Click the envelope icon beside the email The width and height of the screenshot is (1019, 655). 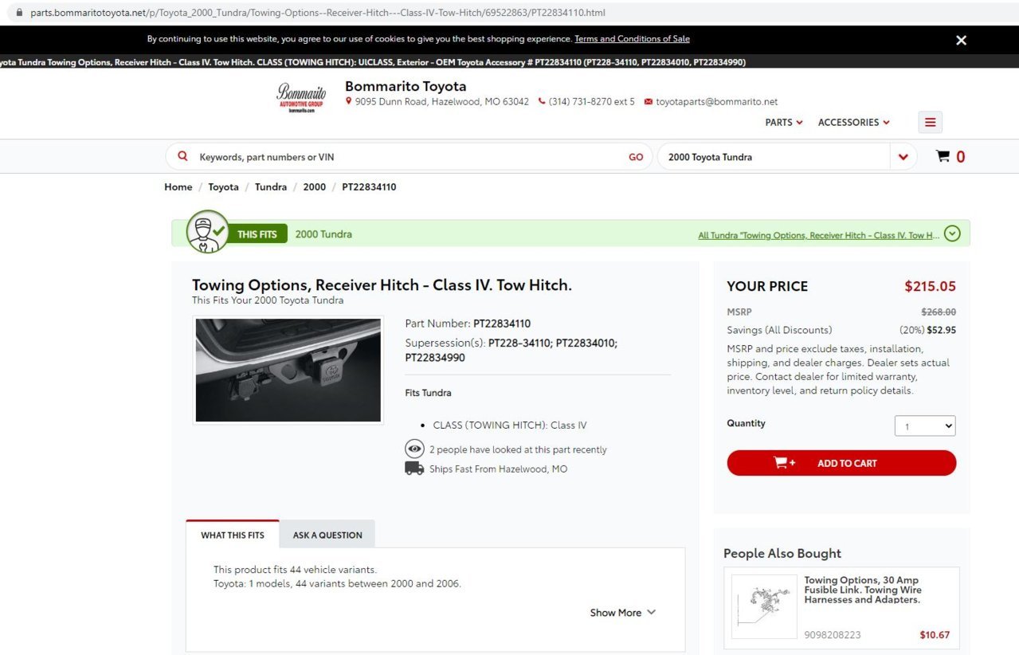(649, 102)
